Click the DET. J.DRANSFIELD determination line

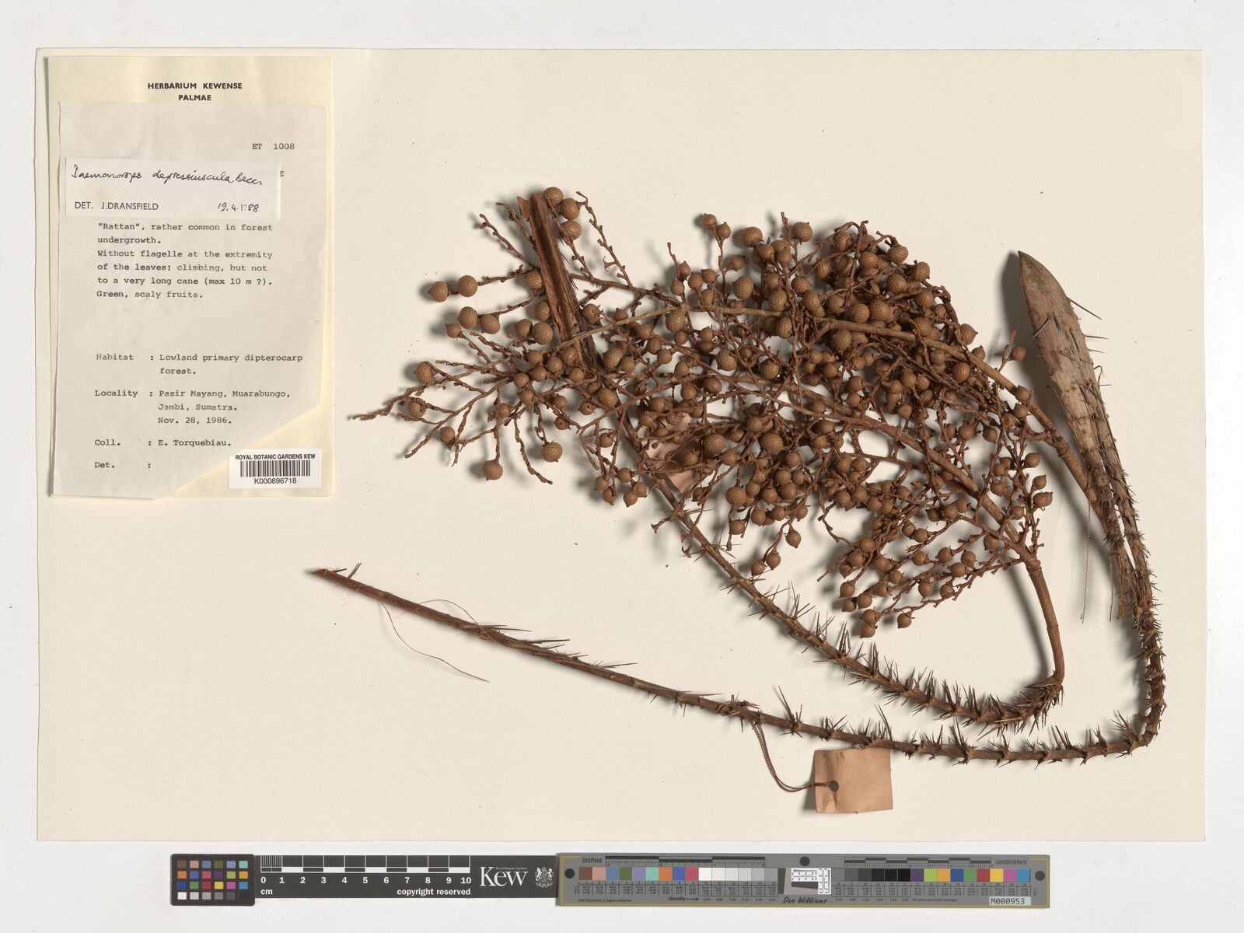tap(117, 207)
